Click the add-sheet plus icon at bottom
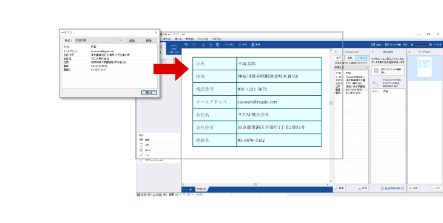 (191, 190)
